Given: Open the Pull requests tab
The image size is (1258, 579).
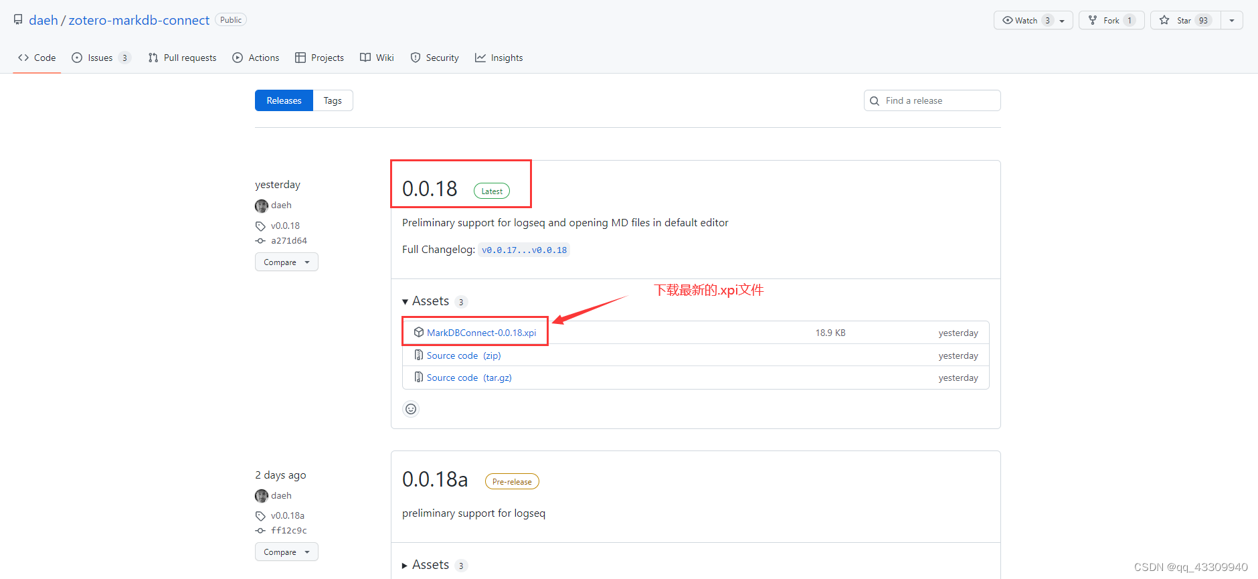Looking at the screenshot, I should point(182,58).
